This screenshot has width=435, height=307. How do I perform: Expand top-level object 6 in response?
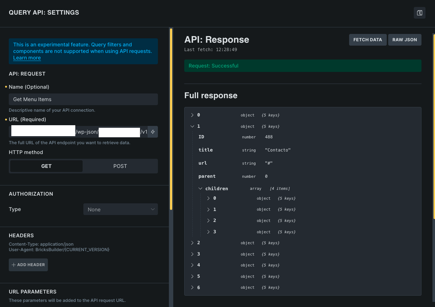point(192,288)
